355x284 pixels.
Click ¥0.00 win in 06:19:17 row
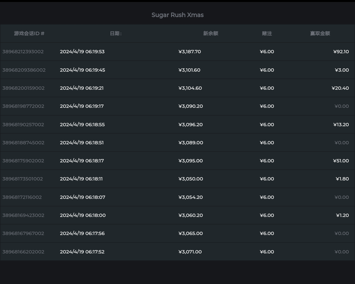coord(342,106)
